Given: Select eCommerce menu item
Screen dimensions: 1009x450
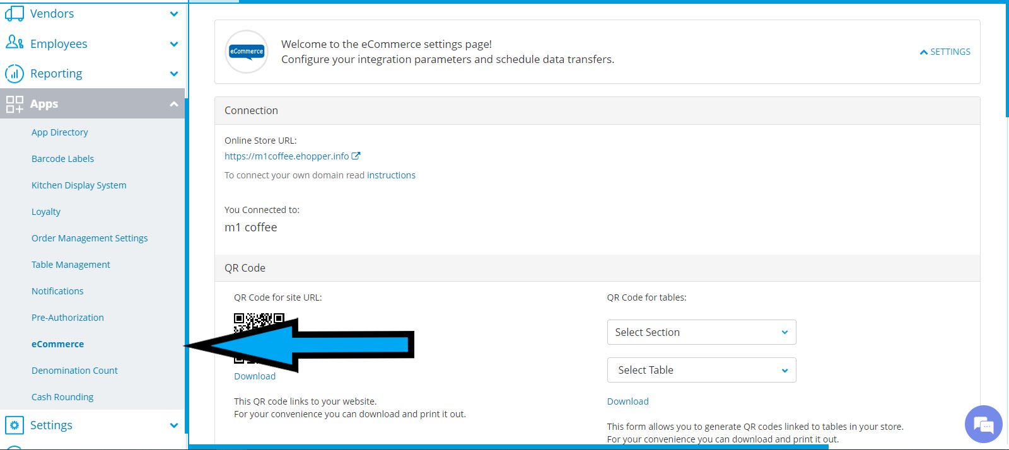Looking at the screenshot, I should pos(57,344).
